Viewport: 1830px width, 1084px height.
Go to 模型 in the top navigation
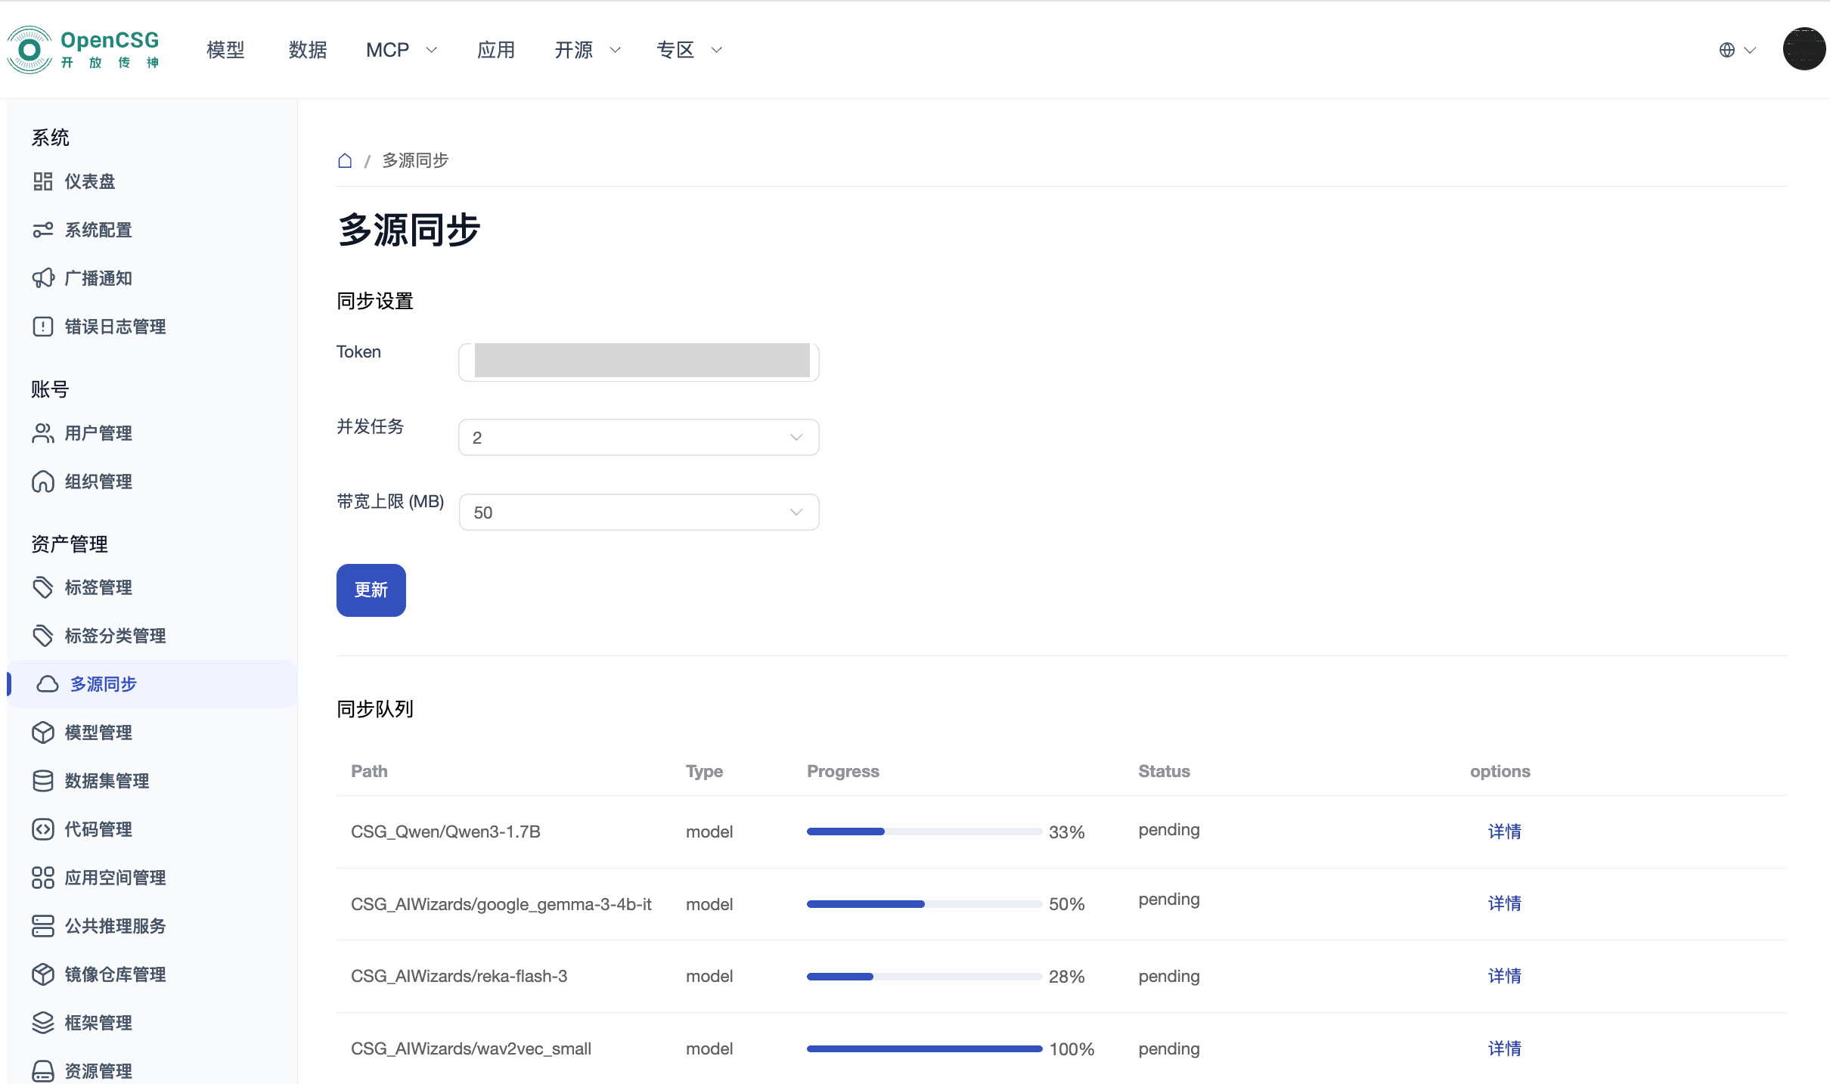click(x=225, y=50)
